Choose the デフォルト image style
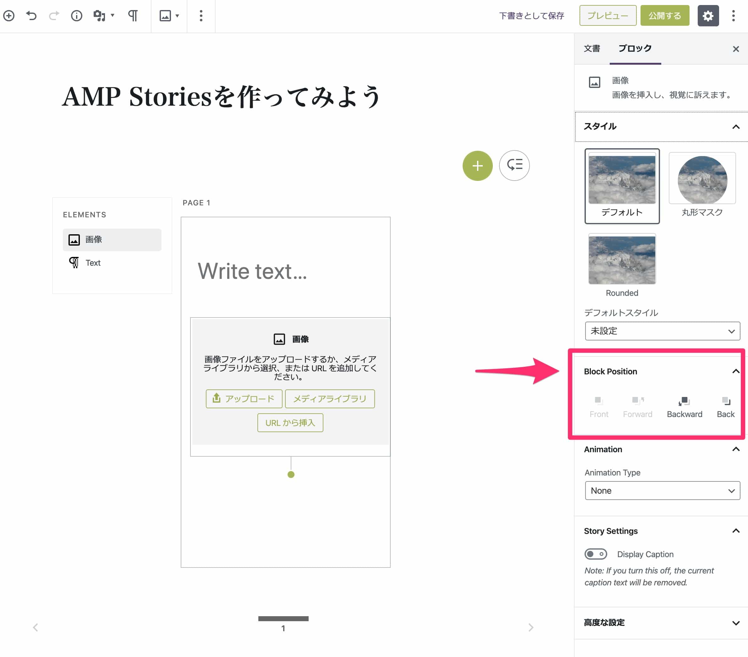 pos(622,186)
